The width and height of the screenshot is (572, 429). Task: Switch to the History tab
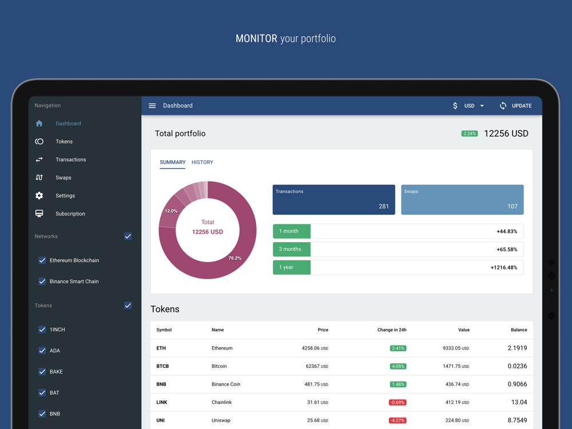(202, 162)
